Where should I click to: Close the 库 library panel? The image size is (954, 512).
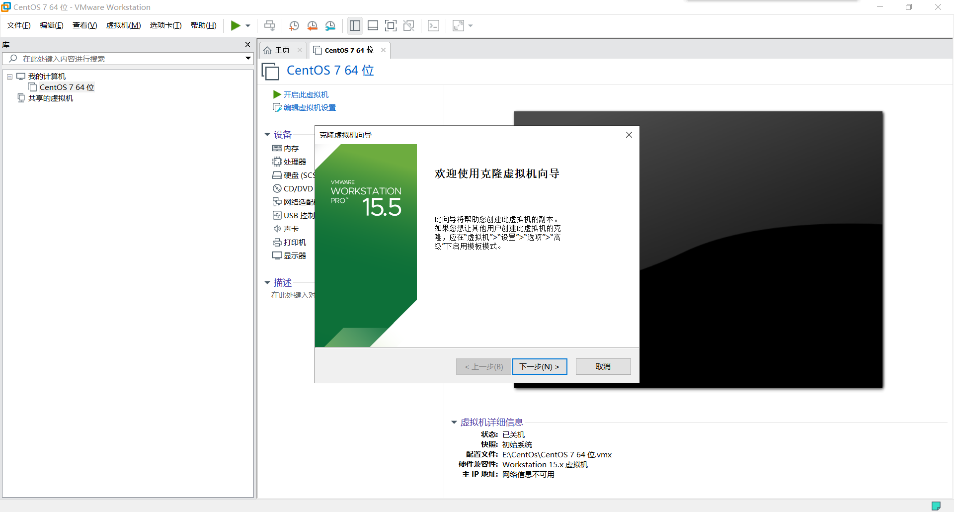pos(247,45)
